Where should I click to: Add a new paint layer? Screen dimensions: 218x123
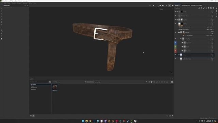204,8
